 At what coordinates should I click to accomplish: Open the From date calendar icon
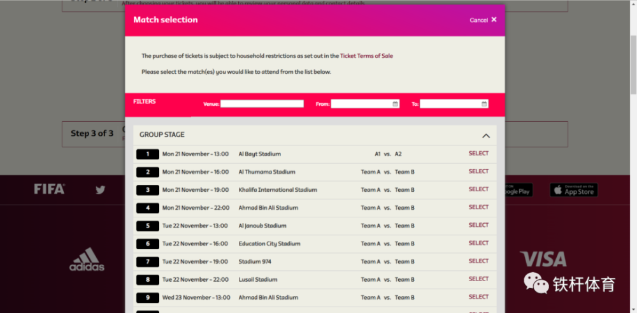[395, 104]
